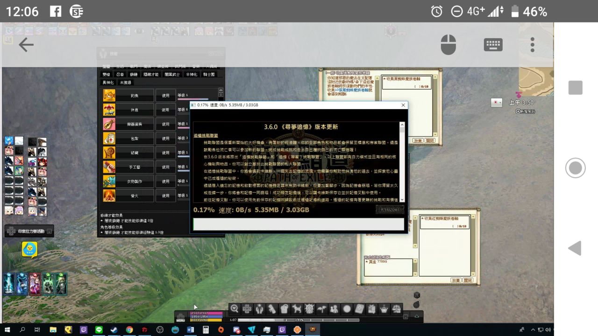Click the shirt icon in game menu bar
Viewport: 598px width, 336px height.
click(285, 308)
